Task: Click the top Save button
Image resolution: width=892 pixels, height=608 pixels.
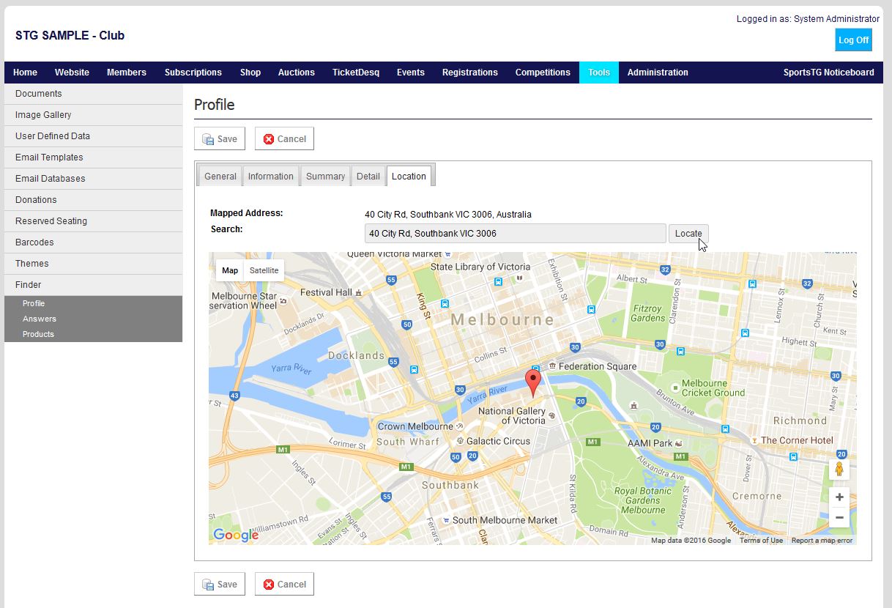Action: click(x=220, y=138)
